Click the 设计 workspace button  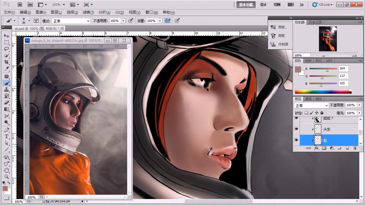[263, 5]
